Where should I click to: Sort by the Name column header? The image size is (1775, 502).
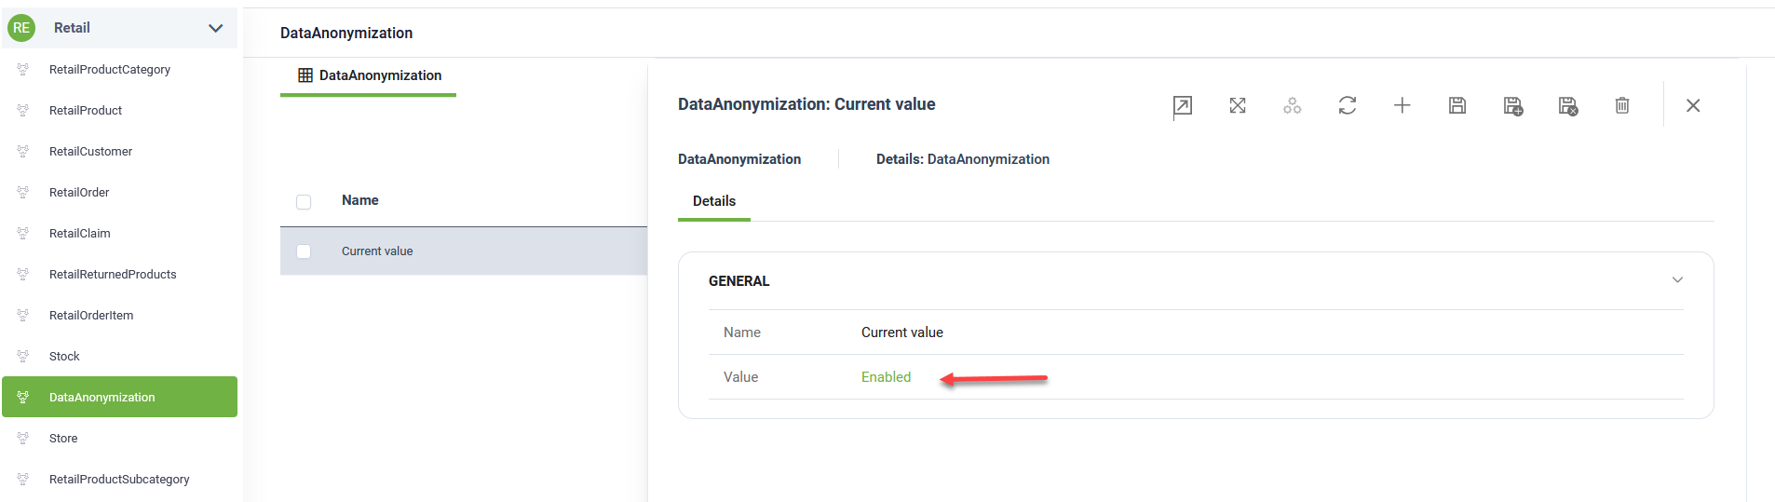tap(359, 200)
